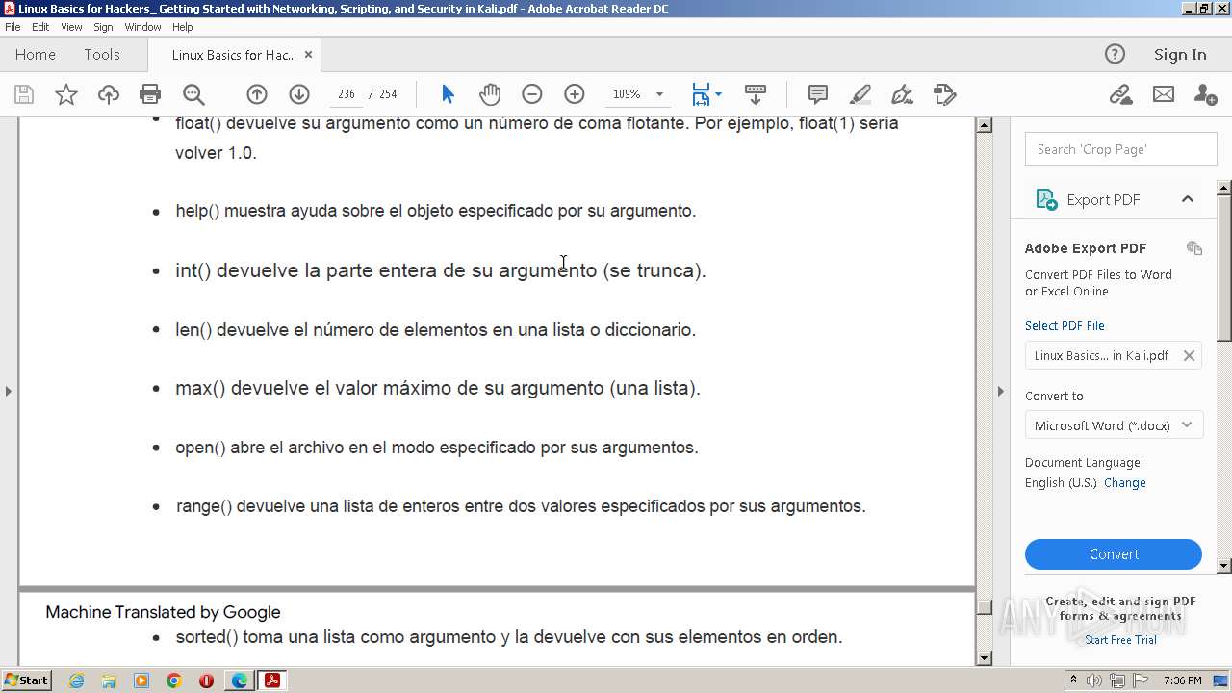The height and width of the screenshot is (693, 1232).
Task: Click the Adobe Acrobat taskbar button
Action: [272, 680]
